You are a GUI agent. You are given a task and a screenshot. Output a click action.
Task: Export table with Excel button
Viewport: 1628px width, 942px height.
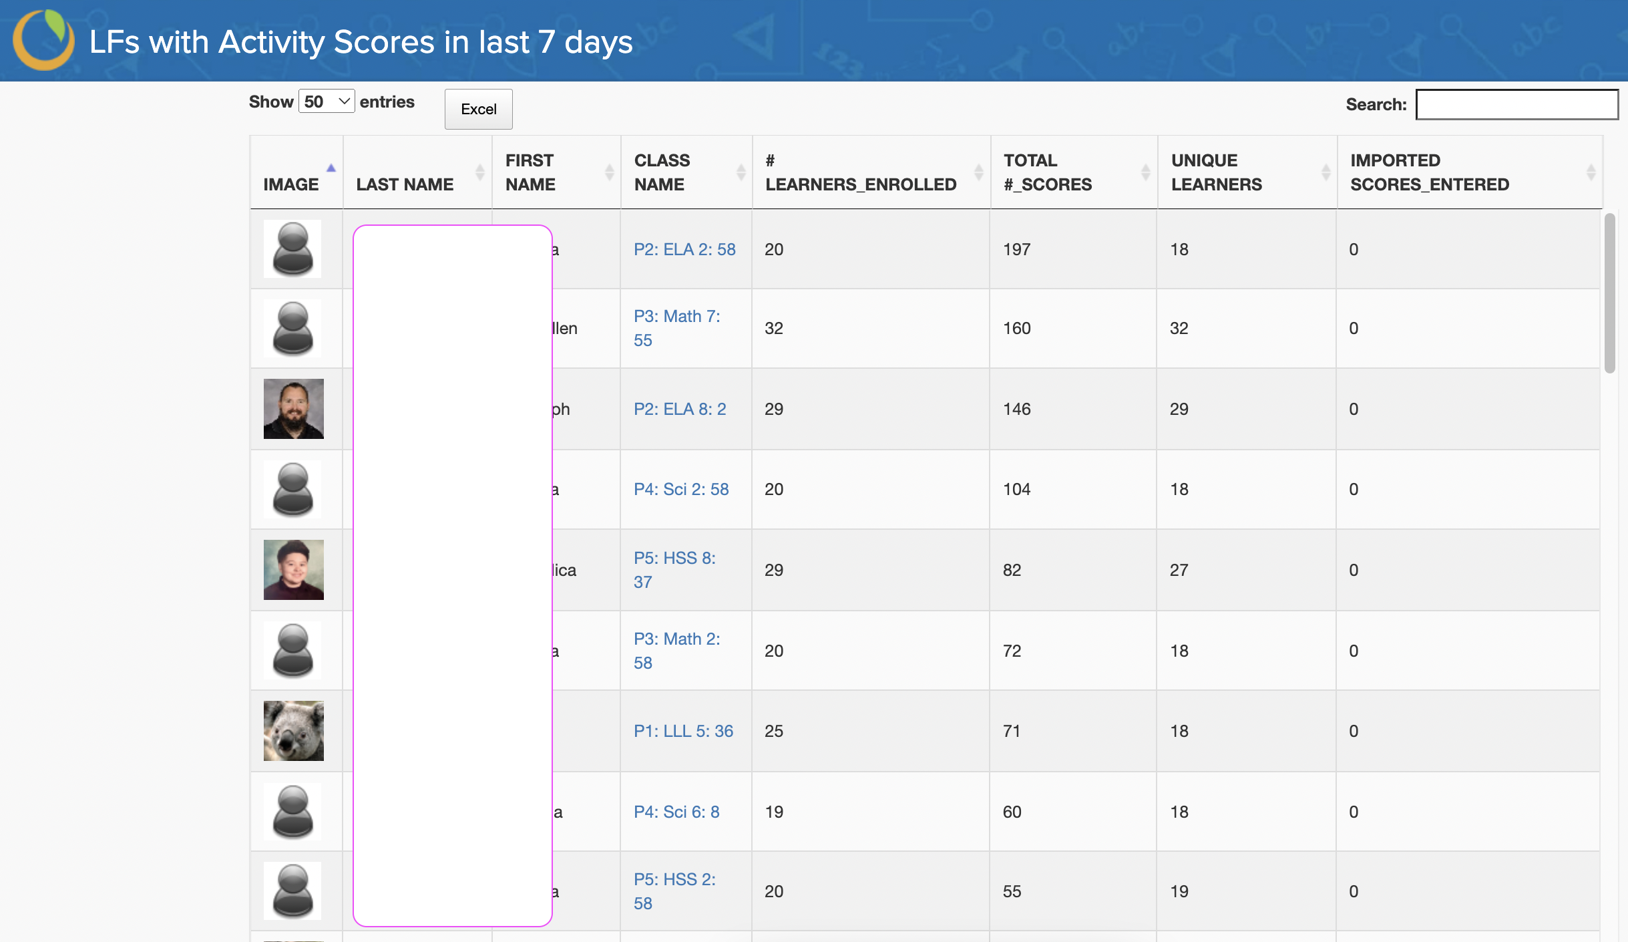click(478, 109)
